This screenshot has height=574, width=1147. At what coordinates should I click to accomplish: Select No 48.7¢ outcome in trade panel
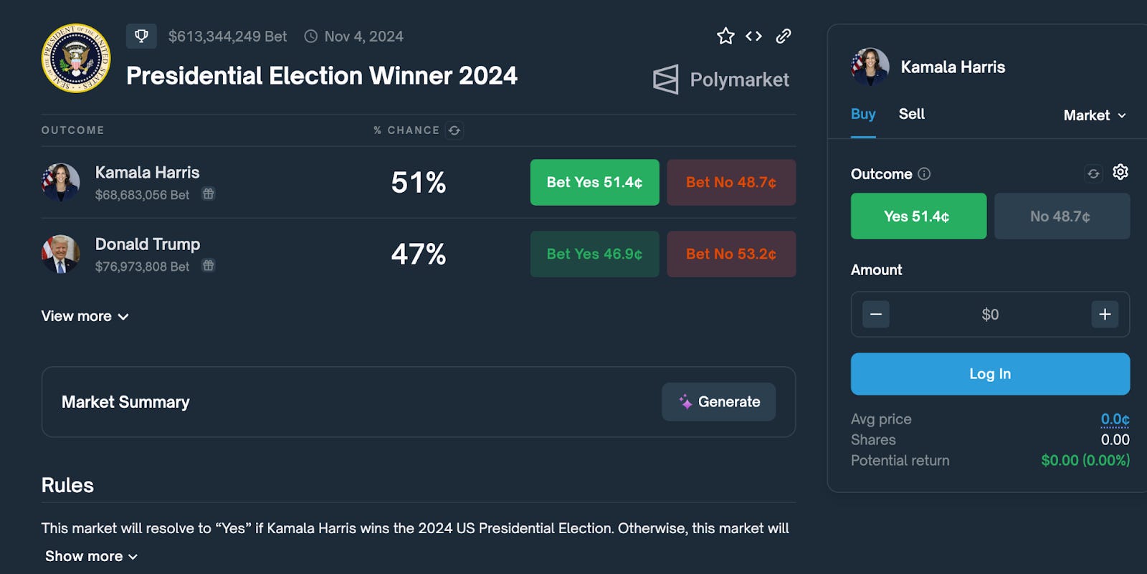point(1061,216)
